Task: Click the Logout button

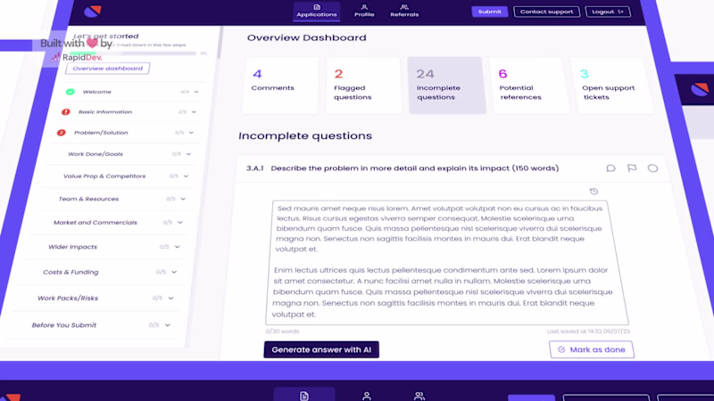Action: point(608,12)
